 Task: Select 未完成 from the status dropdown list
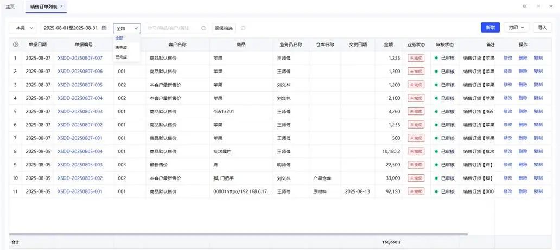pyautogui.click(x=121, y=48)
